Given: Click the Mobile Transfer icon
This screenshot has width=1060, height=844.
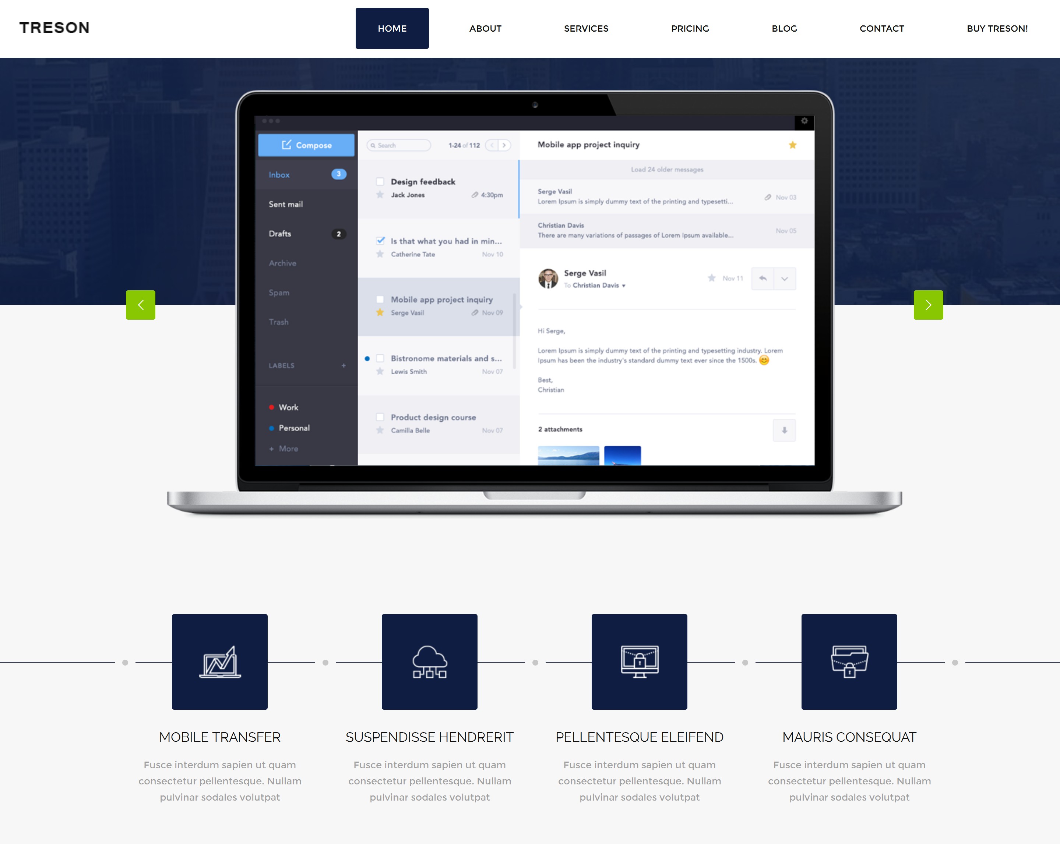Looking at the screenshot, I should (x=220, y=662).
